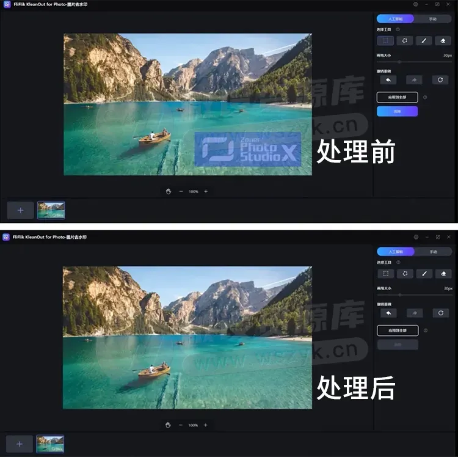Select eraser tool in 处理后 window
The width and height of the screenshot is (458, 457).
tap(443, 274)
